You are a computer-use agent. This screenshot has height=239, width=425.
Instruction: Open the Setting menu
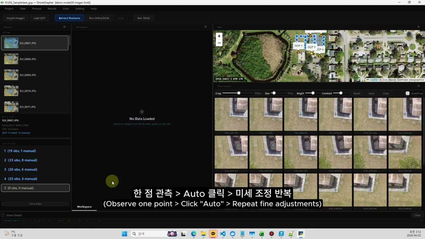click(x=80, y=9)
